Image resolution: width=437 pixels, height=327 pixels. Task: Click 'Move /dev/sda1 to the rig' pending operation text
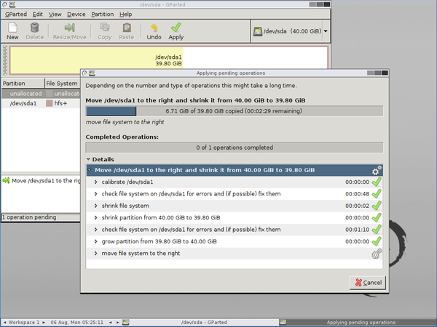46,181
